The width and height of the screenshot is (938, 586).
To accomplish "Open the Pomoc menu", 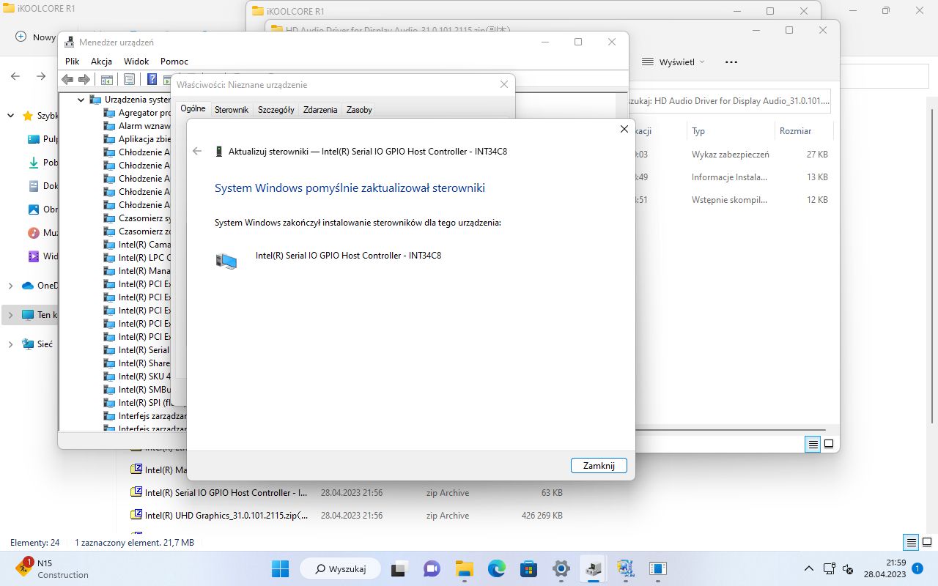I will click(174, 62).
